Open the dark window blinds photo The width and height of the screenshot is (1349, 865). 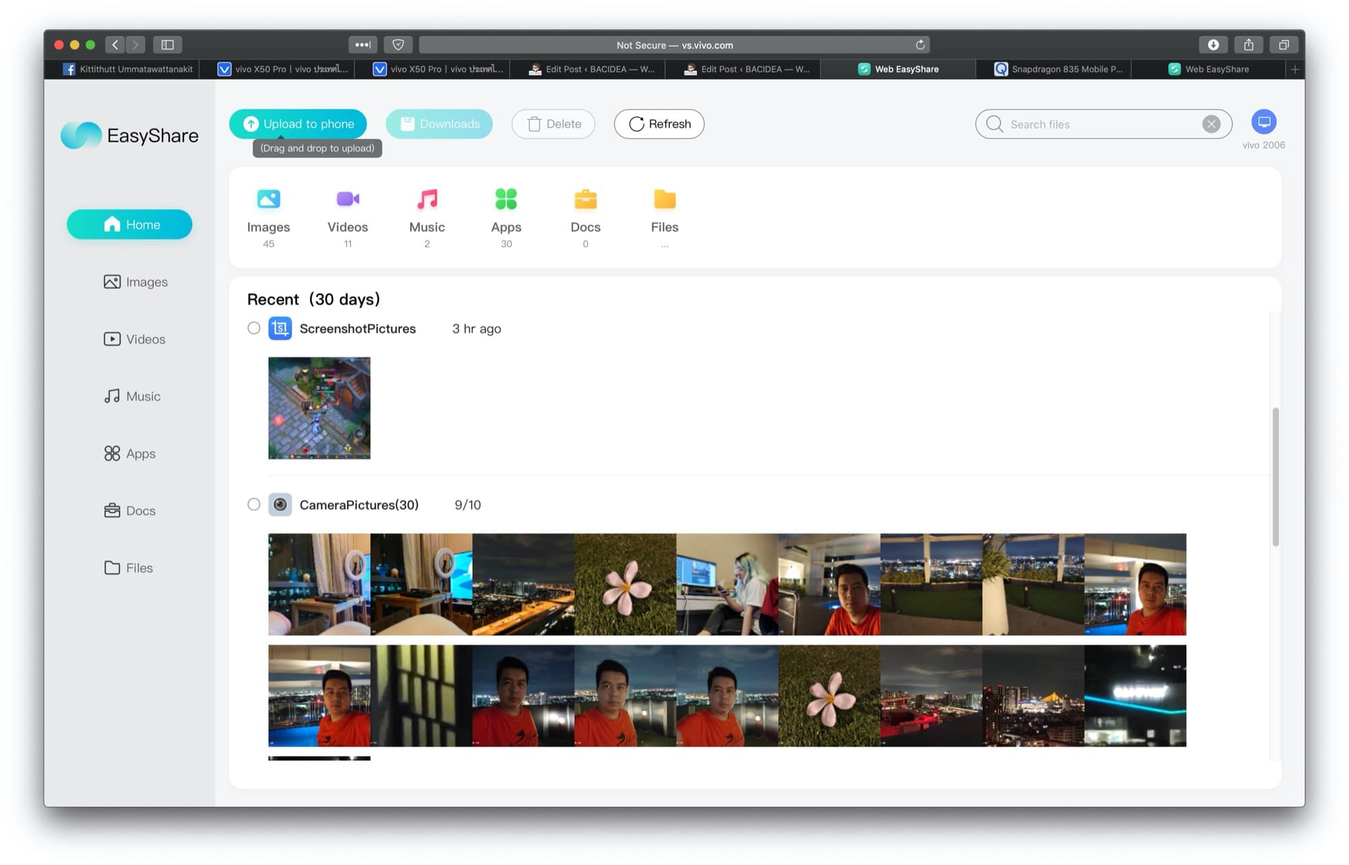coord(422,696)
